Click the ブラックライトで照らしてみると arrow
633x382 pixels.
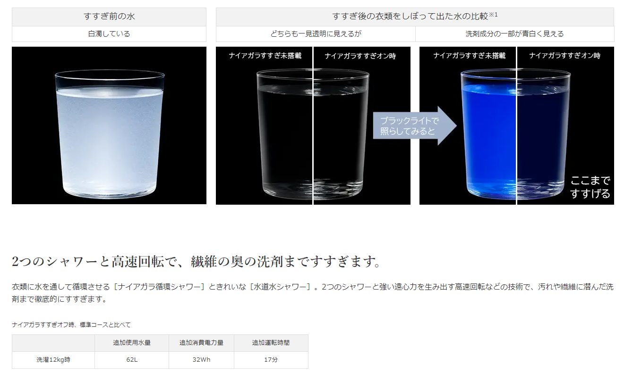[415, 126]
